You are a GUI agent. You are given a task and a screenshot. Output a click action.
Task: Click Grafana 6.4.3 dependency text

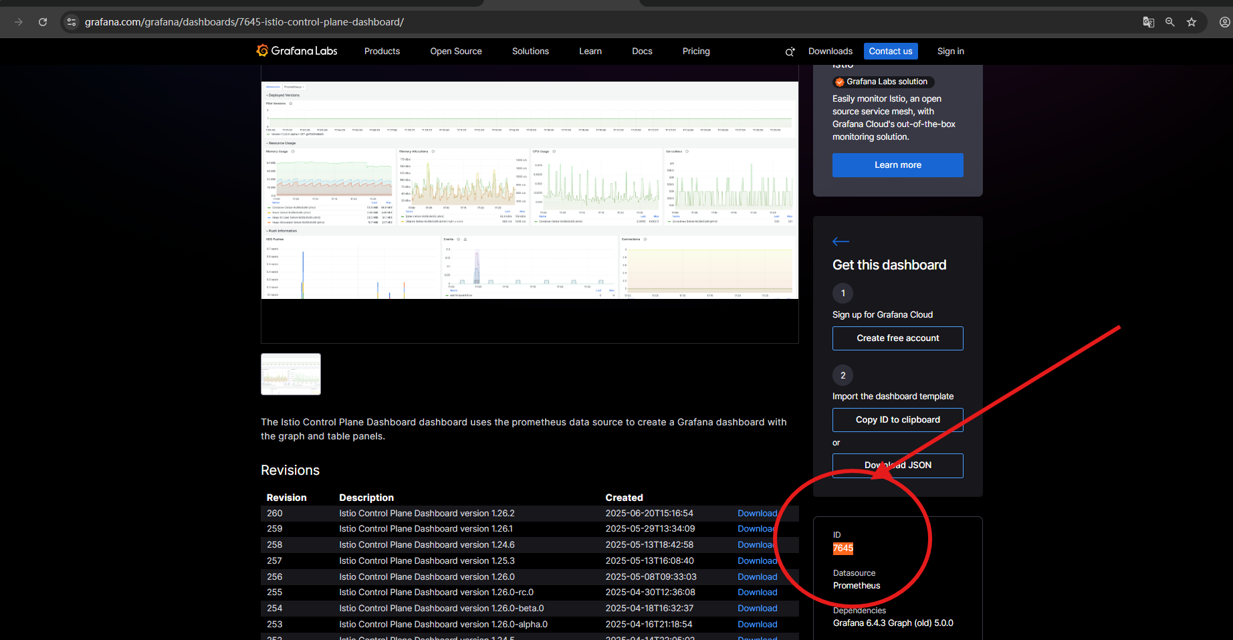pyautogui.click(x=893, y=623)
